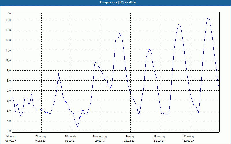Select the 6,0 axis value
Screen dimensions: 231x144
point(9,101)
